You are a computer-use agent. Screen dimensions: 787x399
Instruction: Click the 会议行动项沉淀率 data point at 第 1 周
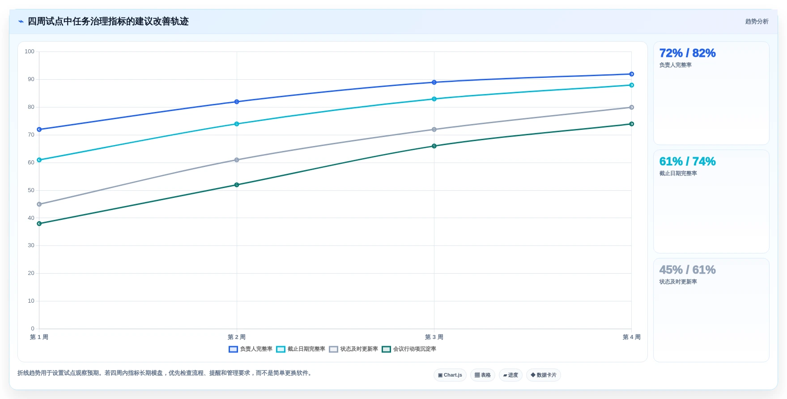(39, 223)
